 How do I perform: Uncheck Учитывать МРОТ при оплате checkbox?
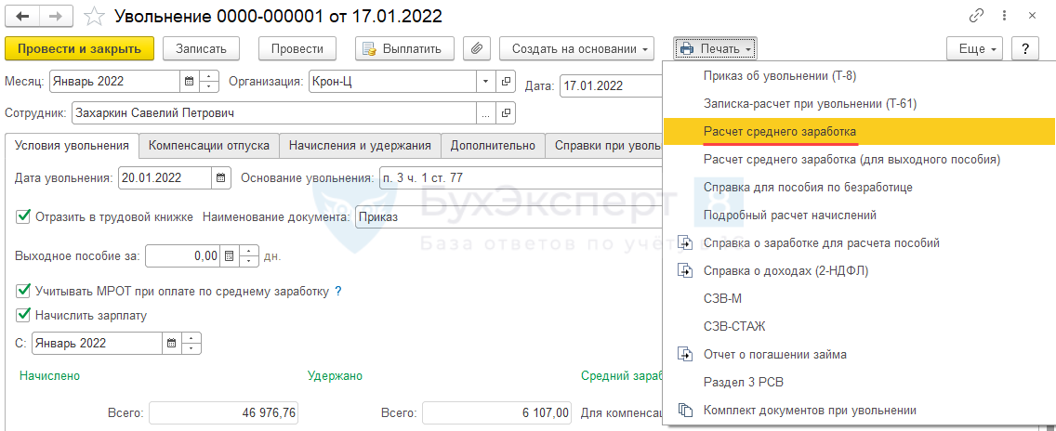[23, 291]
